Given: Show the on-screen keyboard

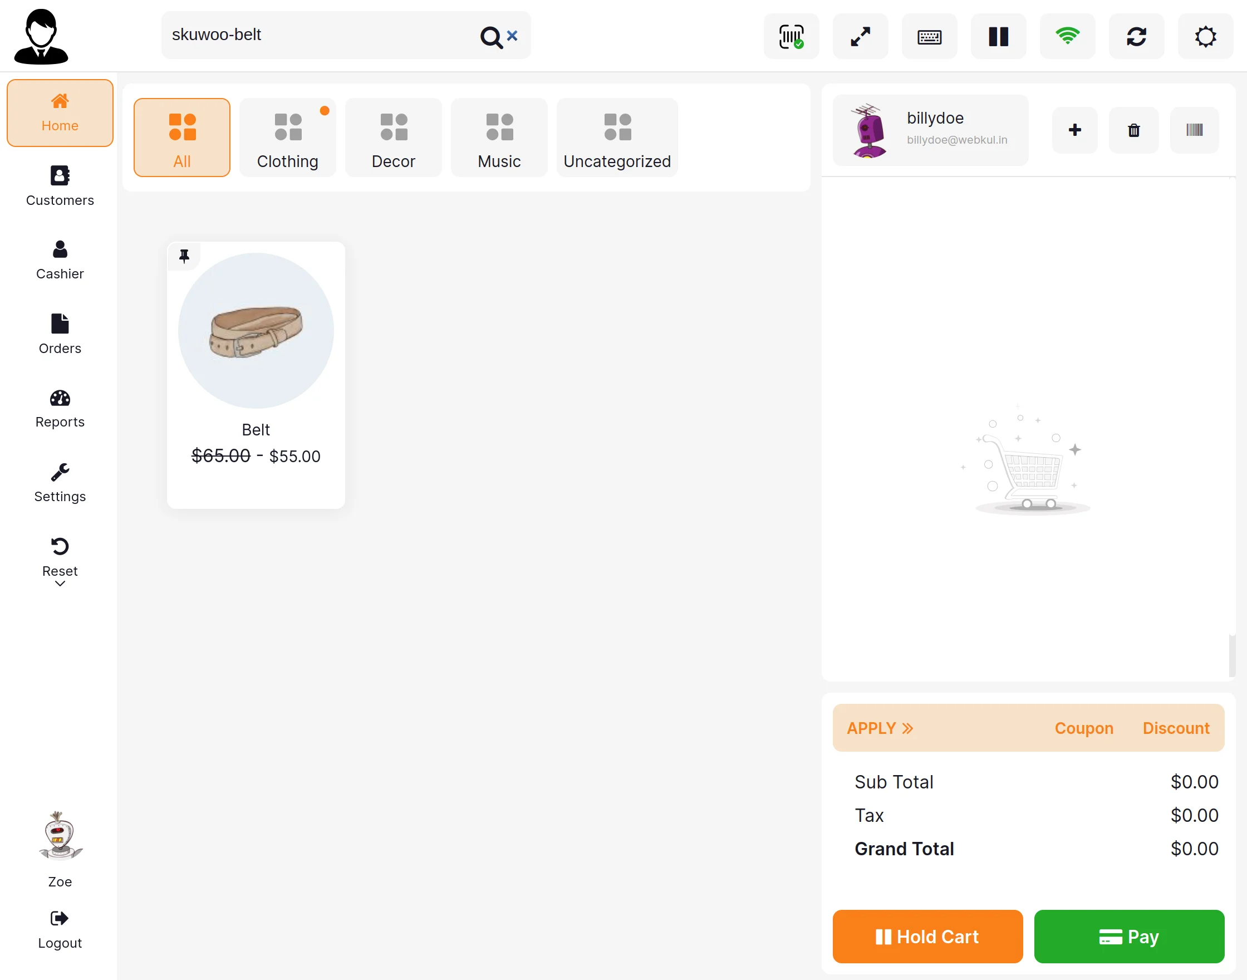Looking at the screenshot, I should [929, 36].
